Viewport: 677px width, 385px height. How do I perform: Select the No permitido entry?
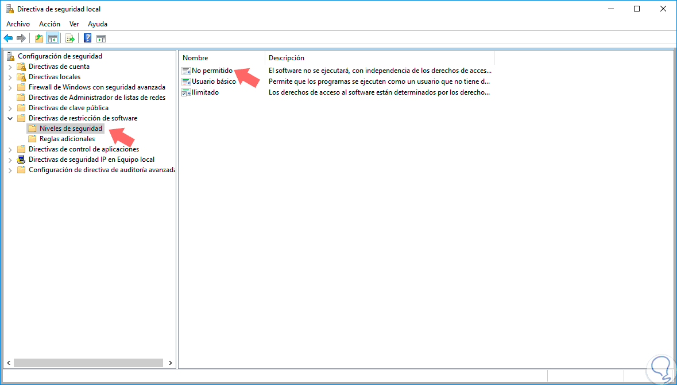(212, 71)
